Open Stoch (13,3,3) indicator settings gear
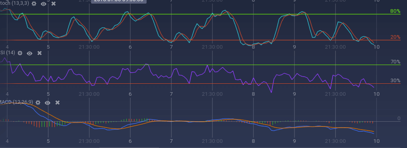Screen dimensions: 407x148 (34, 4)
